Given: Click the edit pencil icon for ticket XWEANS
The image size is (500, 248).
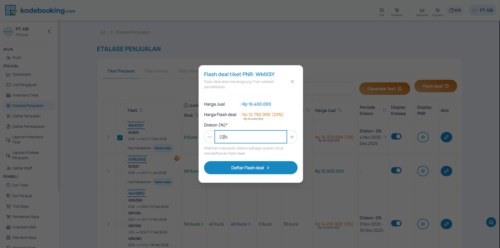Looking at the screenshot, I should (446, 171).
